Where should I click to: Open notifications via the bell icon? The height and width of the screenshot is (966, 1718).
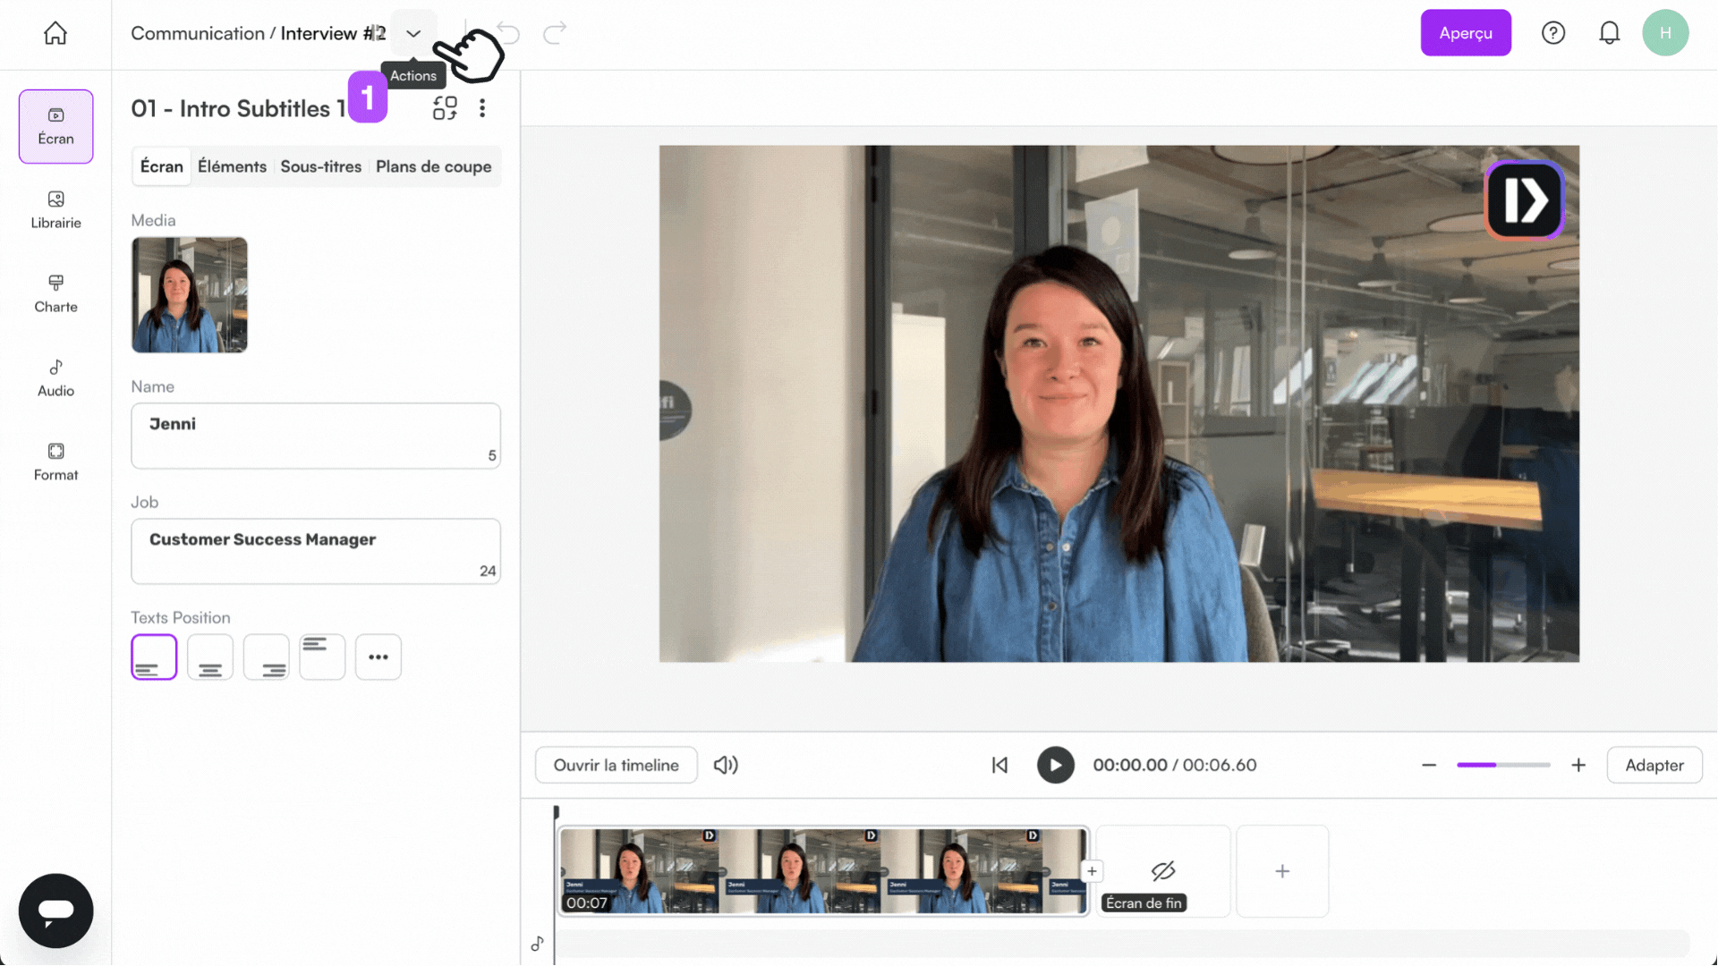[x=1610, y=32]
